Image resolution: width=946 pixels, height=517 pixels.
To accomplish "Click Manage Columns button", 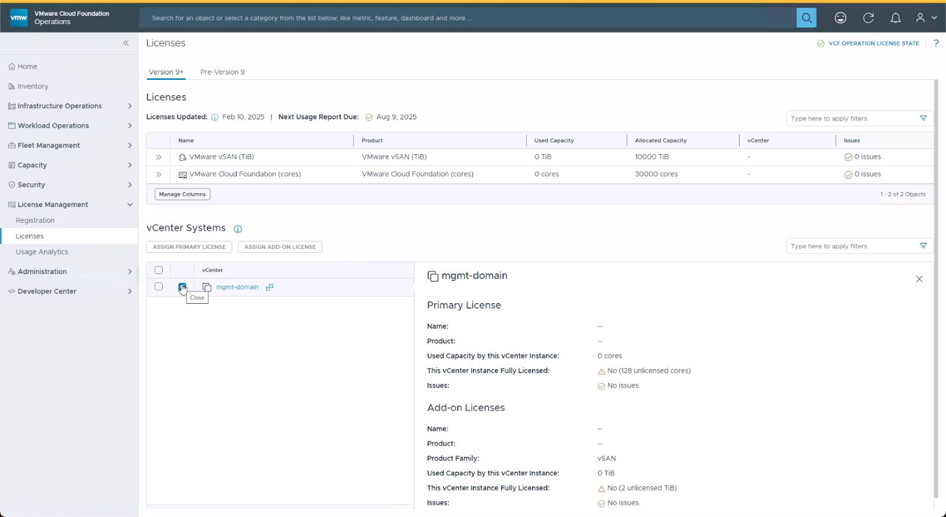I will coord(182,194).
